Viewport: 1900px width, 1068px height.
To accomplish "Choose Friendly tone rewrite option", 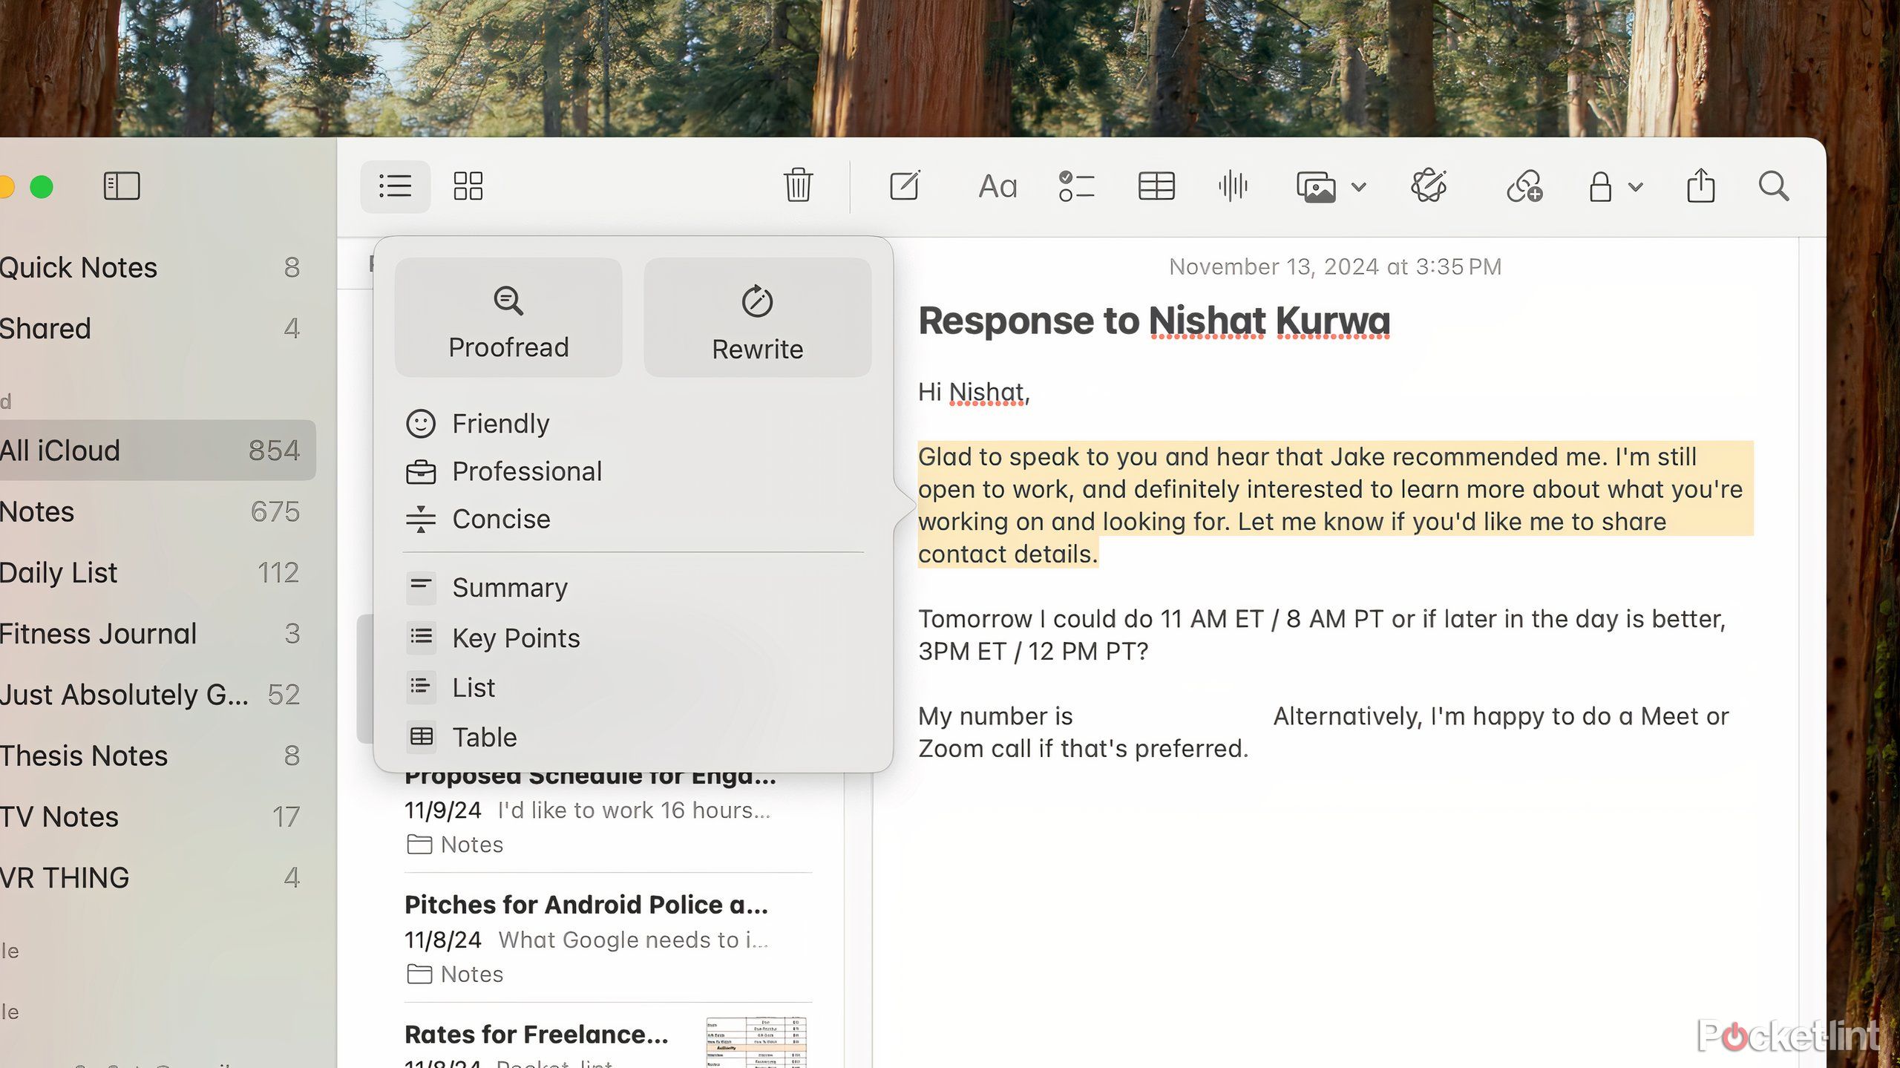I will (499, 423).
